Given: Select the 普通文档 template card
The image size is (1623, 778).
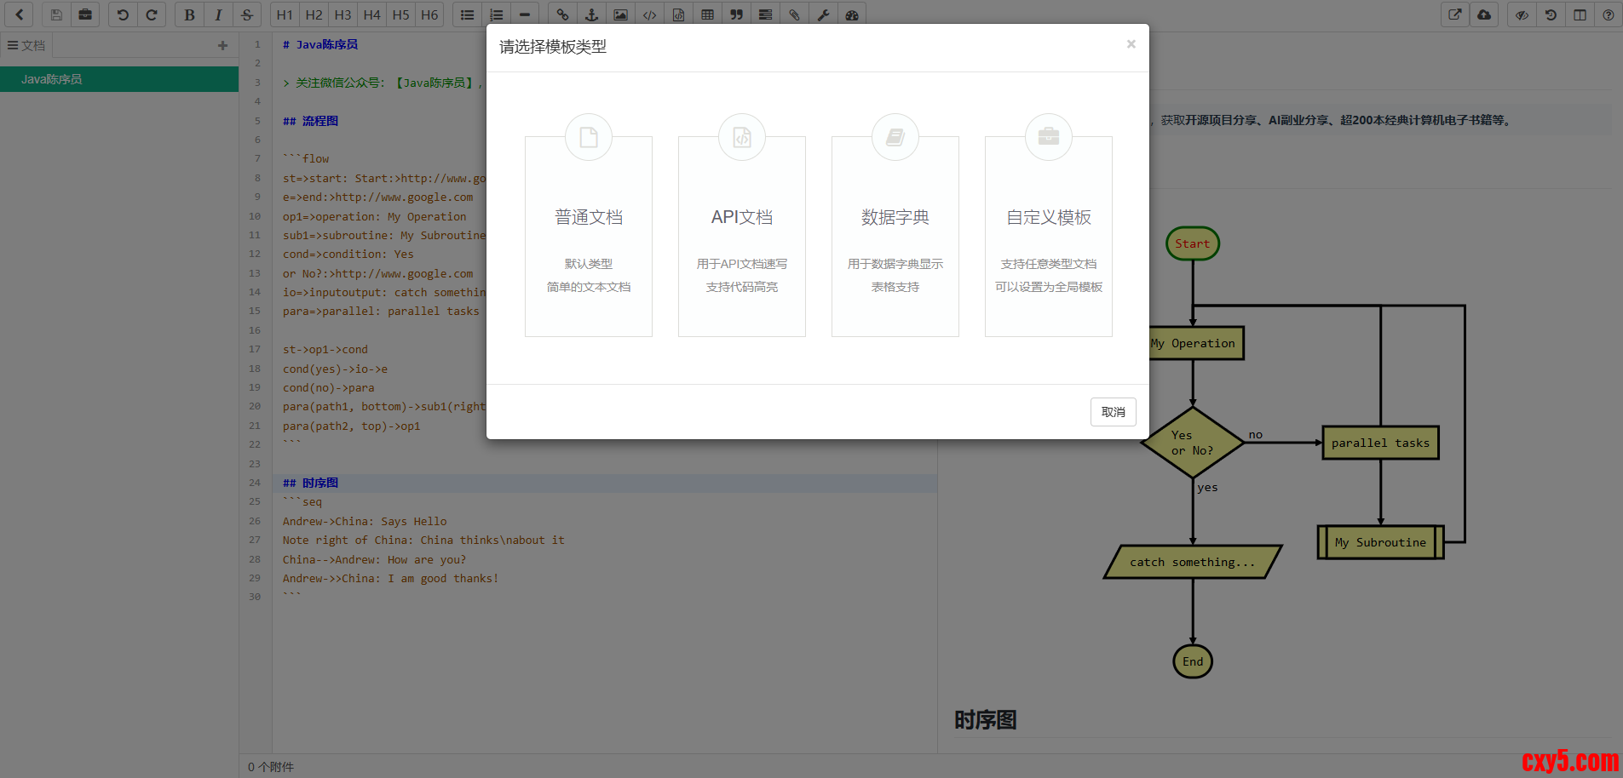Looking at the screenshot, I should coord(589,236).
